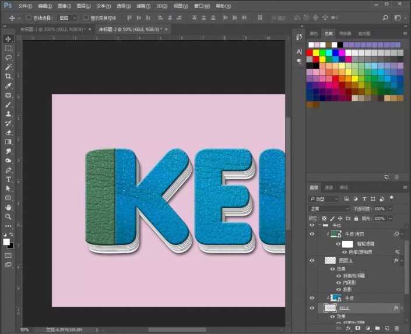411x334 pixels.
Task: Select the Move tool in the toolbox
Action: click(x=8, y=39)
